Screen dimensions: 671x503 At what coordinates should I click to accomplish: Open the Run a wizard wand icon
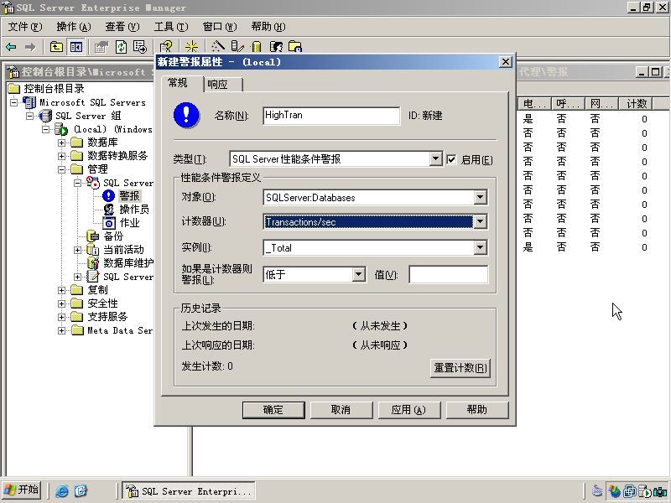(218, 47)
